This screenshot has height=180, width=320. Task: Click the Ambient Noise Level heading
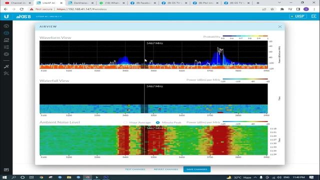point(59,122)
